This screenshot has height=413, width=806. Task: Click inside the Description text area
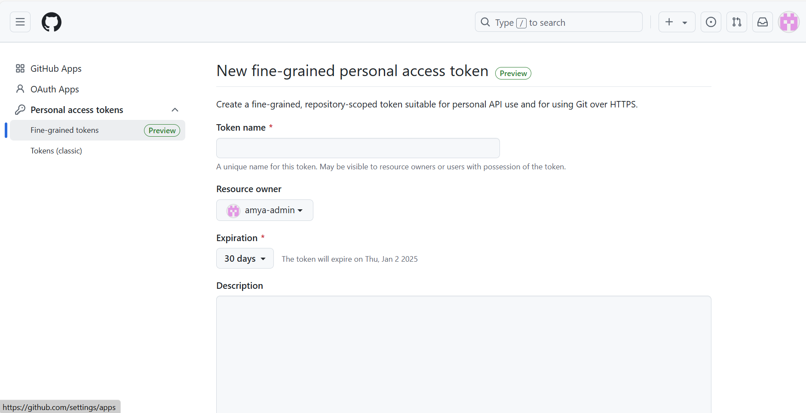463,352
